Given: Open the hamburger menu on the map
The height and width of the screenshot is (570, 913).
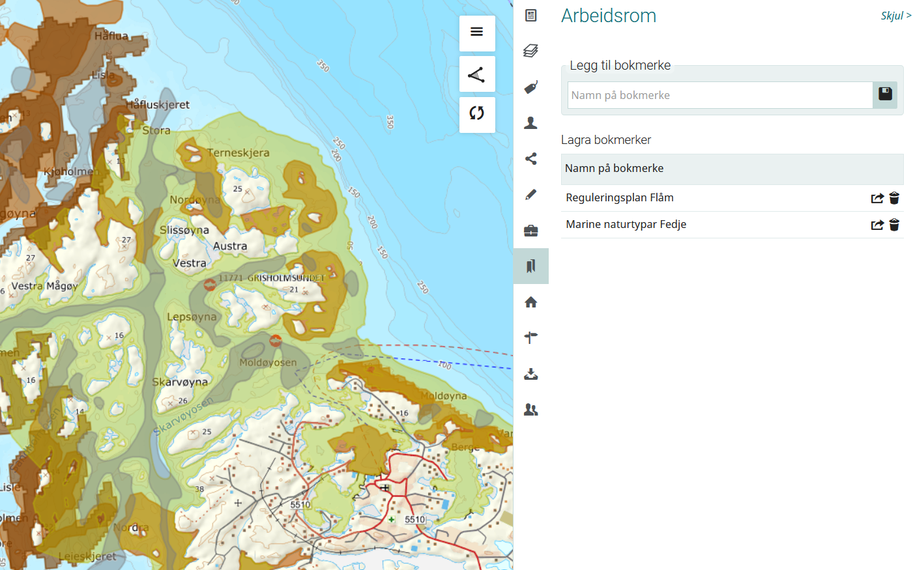Looking at the screenshot, I should pyautogui.click(x=477, y=33).
